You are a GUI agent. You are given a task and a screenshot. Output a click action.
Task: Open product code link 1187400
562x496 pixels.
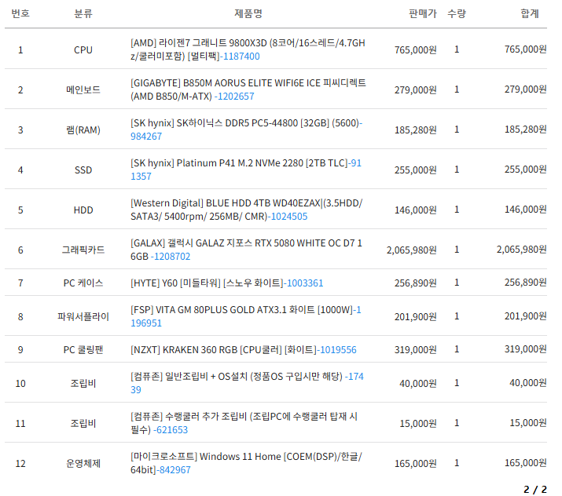point(241,57)
